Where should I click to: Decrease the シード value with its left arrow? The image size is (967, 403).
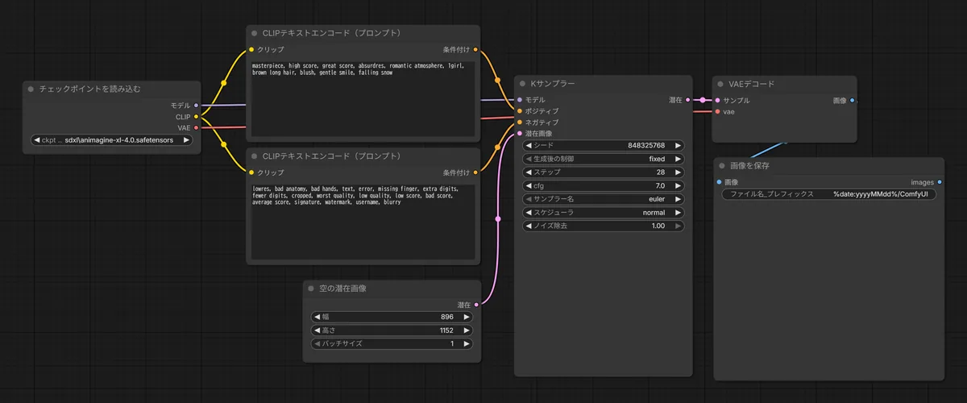point(529,146)
